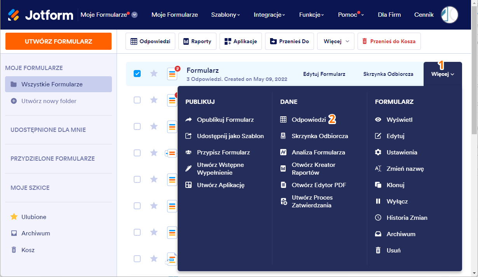
Task: Tick the checkbox of the fourth form row
Action: [137, 153]
